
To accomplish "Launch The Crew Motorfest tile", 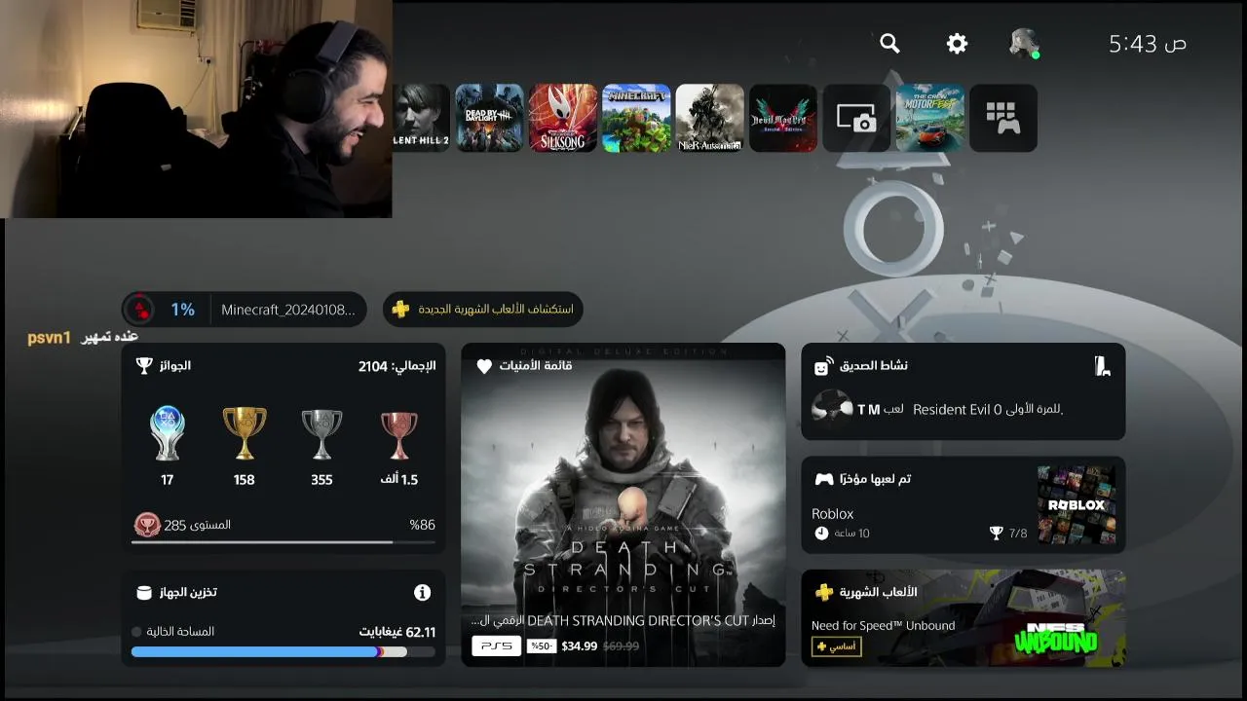I will (x=930, y=118).
